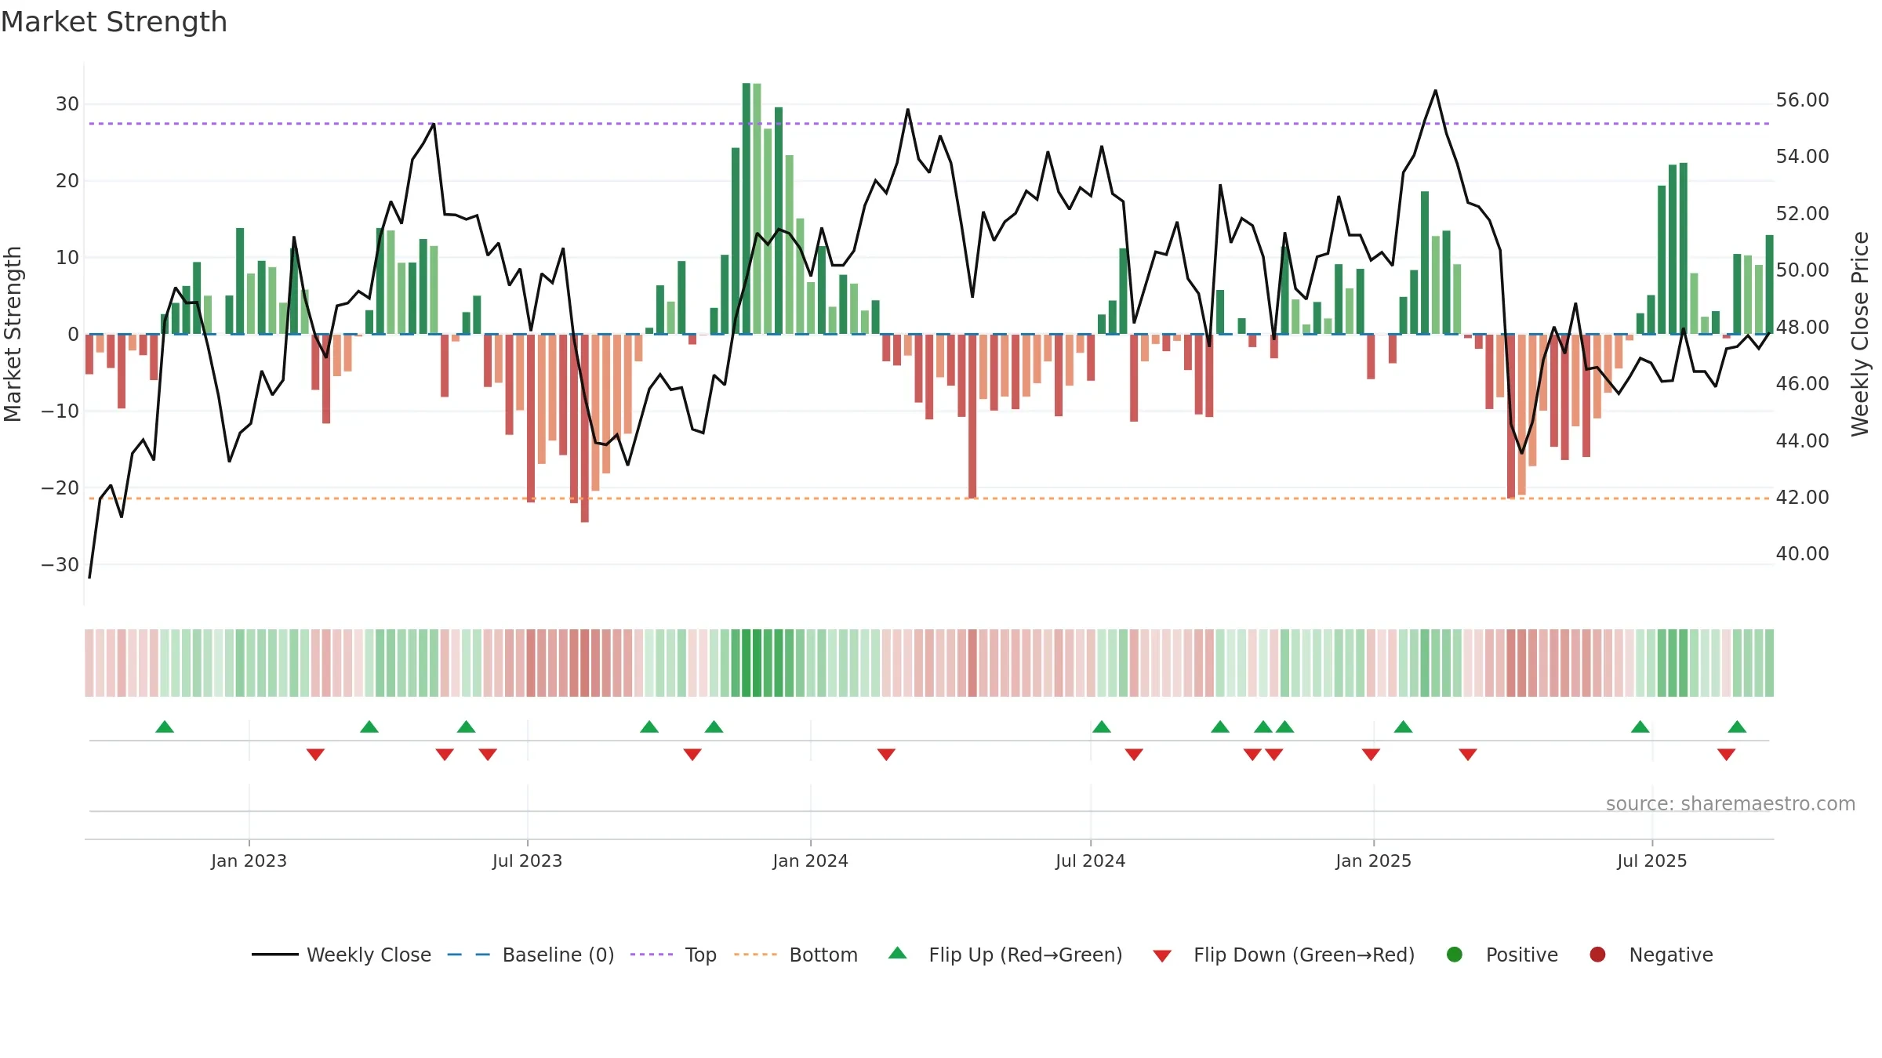Screen dimensions: 1882x1058
Task: Click the last red flip-down marker after Jul 2025
Action: pos(1726,755)
